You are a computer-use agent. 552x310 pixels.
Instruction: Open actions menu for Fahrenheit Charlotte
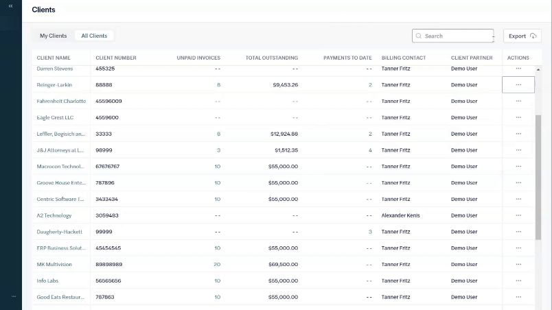pos(518,102)
